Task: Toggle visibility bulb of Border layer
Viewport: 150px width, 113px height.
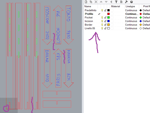Action: [x=102, y=25]
